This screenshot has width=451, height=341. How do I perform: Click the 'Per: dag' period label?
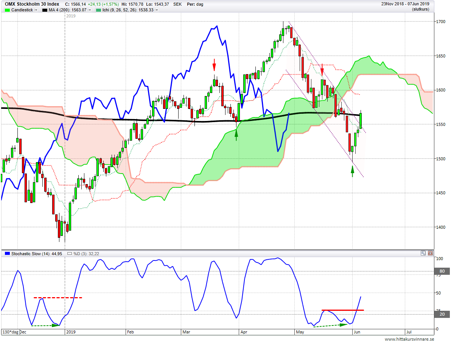(x=195, y=4)
